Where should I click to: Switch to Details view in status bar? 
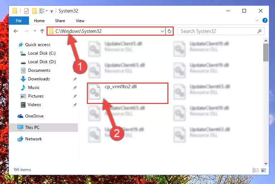256,170
